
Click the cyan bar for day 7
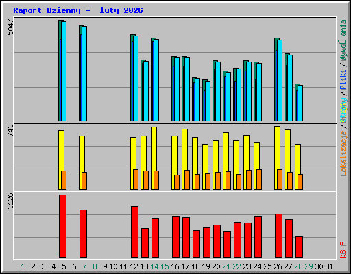[84, 73]
